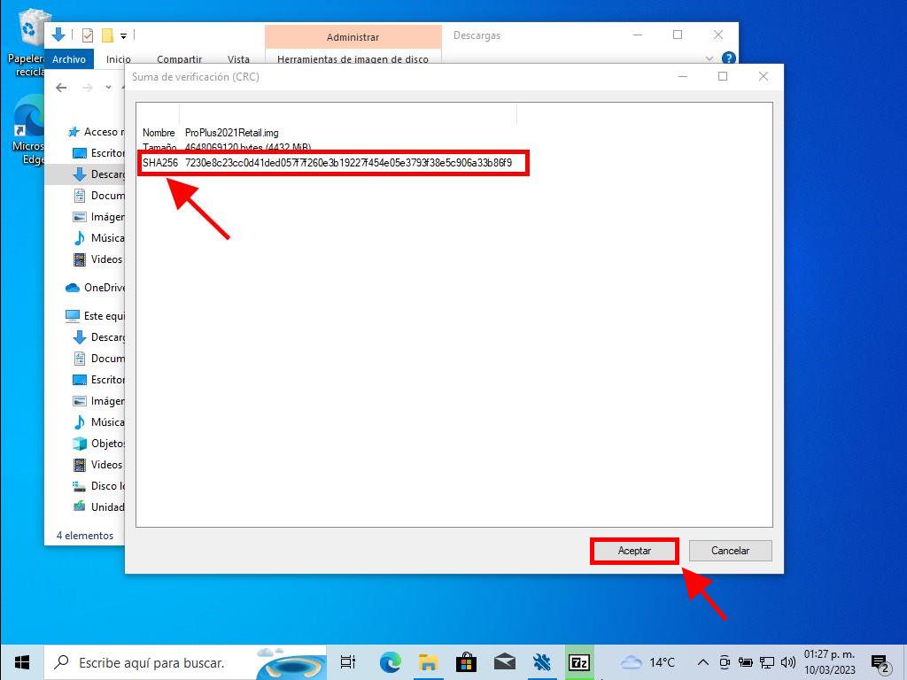The image size is (907, 680).
Task: Switch to the Herramientas de imagen de disco tab
Action: pyautogui.click(x=353, y=59)
